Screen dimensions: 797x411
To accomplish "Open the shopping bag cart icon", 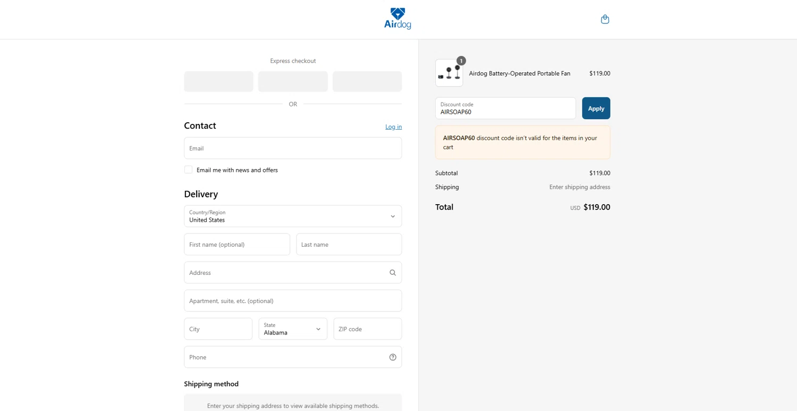I will [605, 20].
